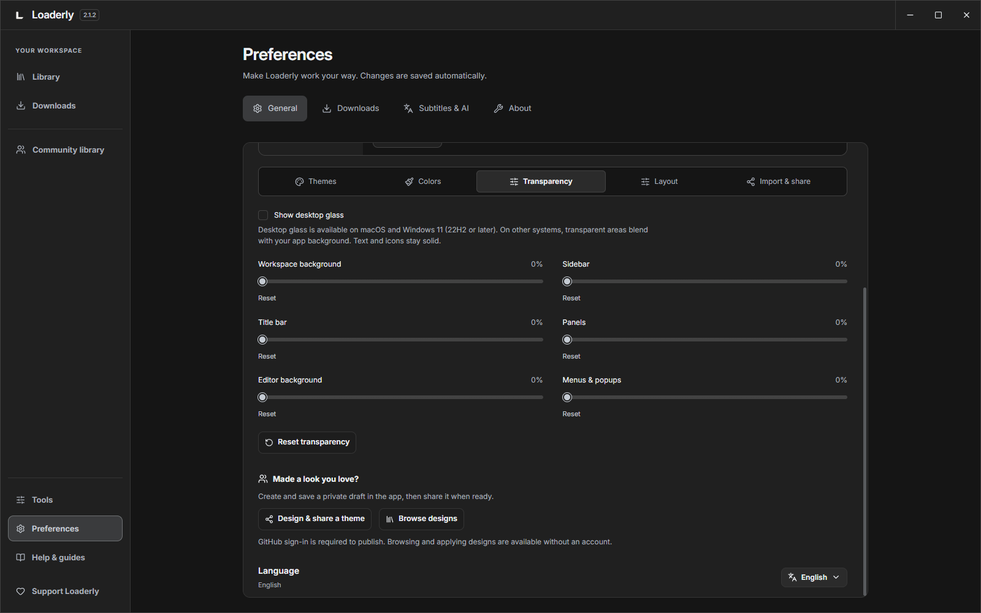This screenshot has width=981, height=613.
Task: Click Reset under the Sidebar slider
Action: pyautogui.click(x=571, y=298)
